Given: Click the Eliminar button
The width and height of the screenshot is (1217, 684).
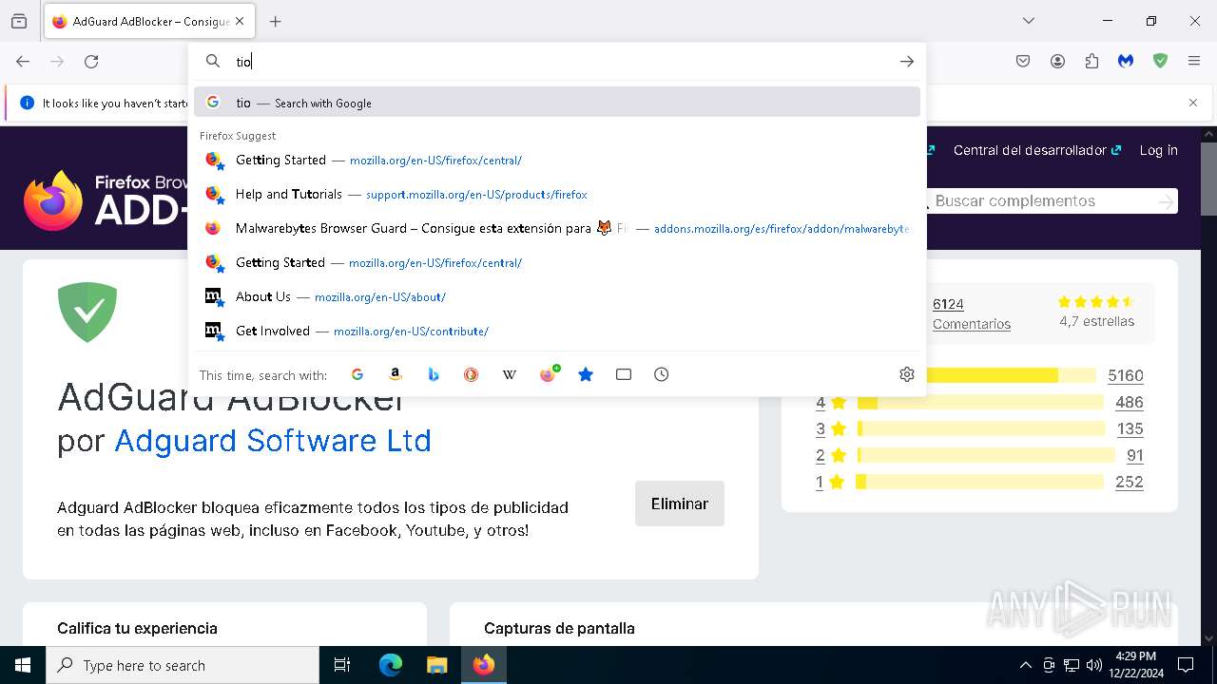Looking at the screenshot, I should [680, 503].
